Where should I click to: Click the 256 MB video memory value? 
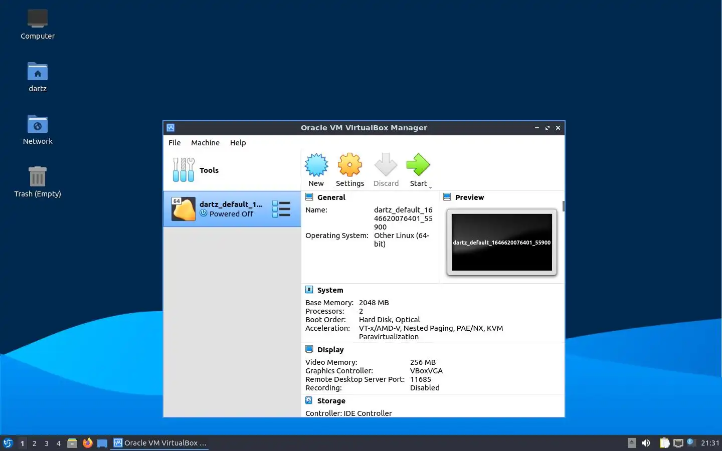423,362
